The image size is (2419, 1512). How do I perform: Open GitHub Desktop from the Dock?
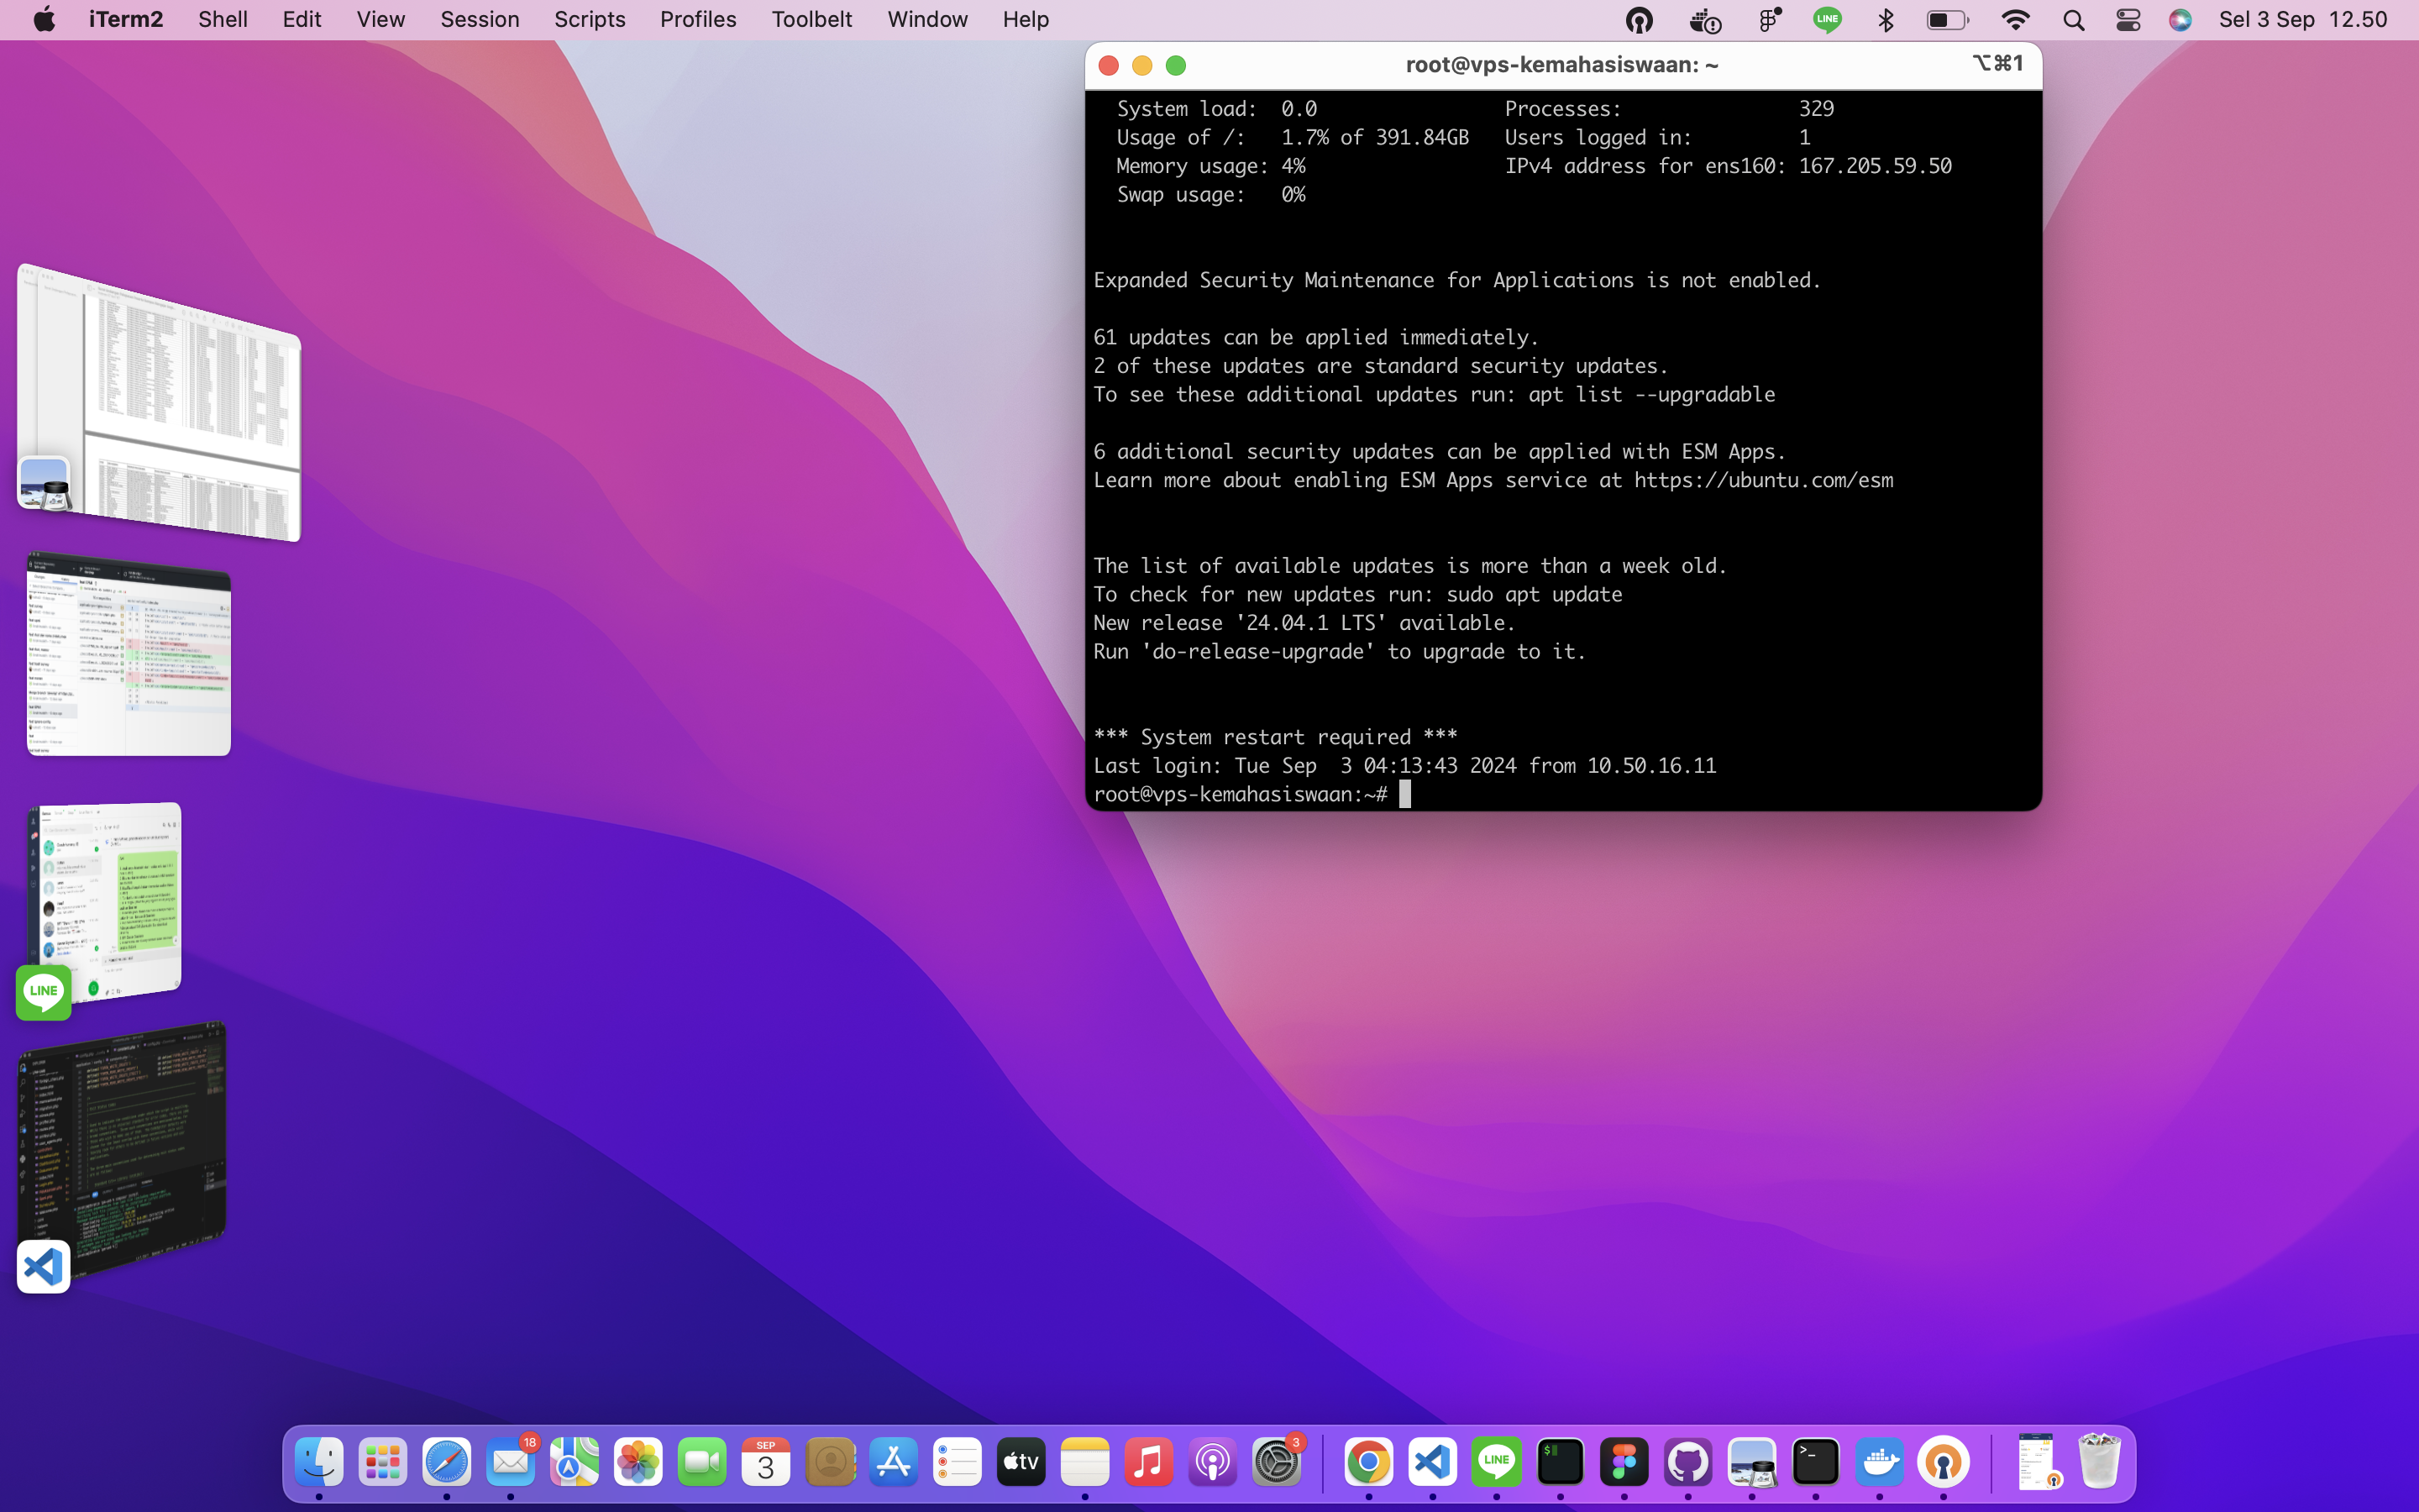coord(1688,1462)
